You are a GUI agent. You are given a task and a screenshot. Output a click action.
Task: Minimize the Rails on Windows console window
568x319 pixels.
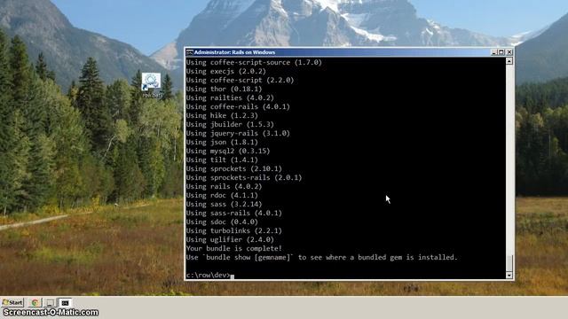(x=493, y=52)
